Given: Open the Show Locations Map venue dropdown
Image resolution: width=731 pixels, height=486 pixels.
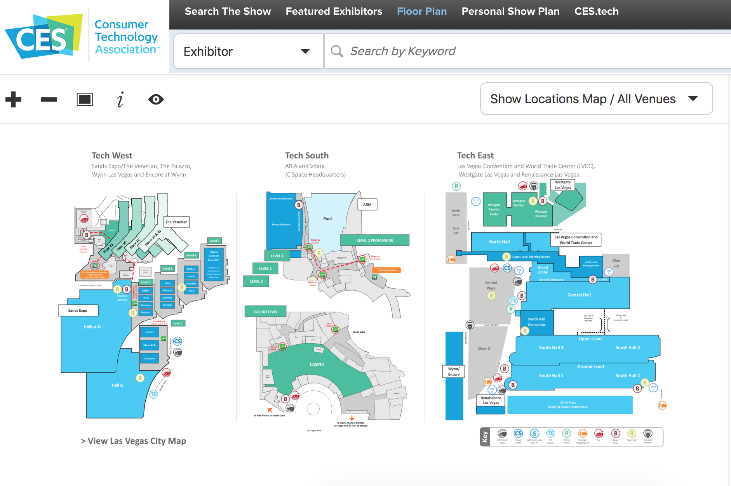Looking at the screenshot, I should pos(596,99).
